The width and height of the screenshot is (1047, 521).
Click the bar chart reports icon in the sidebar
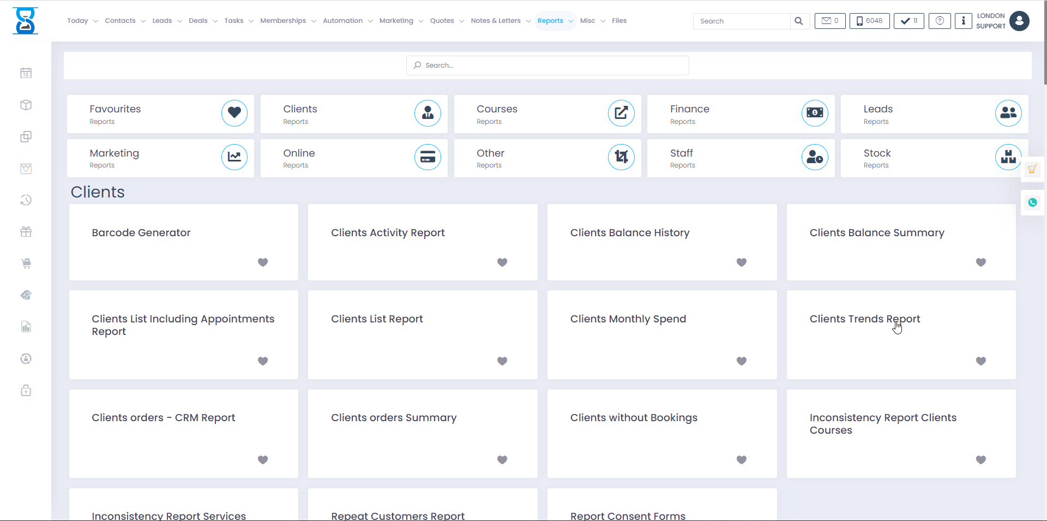click(26, 326)
